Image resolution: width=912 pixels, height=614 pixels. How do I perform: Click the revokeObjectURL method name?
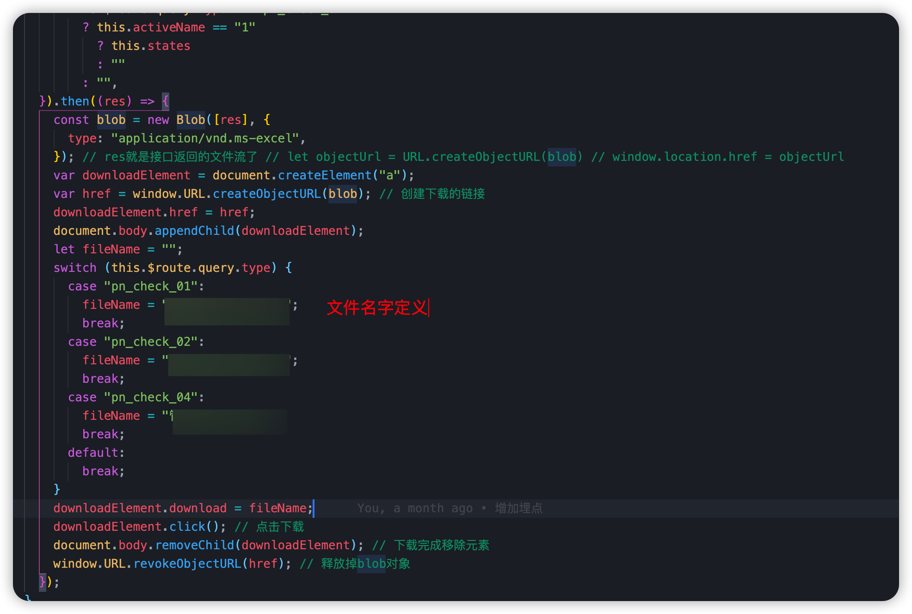tap(187, 564)
